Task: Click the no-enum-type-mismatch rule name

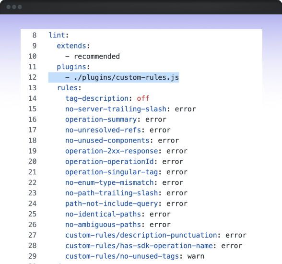Action: [x=109, y=182]
